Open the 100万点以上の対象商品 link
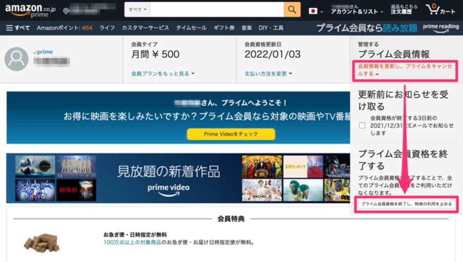This screenshot has width=463, height=262. [x=132, y=243]
